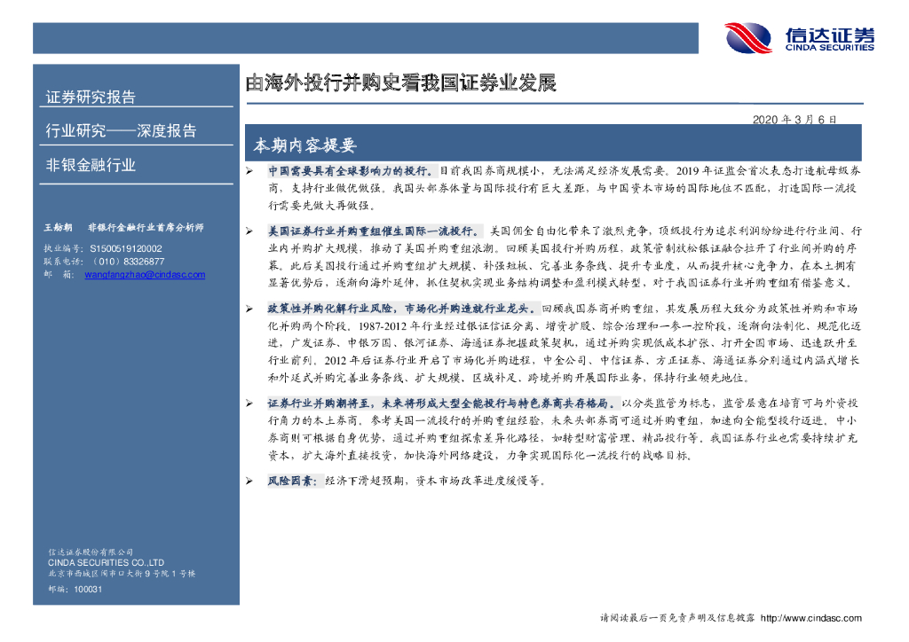The width and height of the screenshot is (909, 642).
Task: Click the disclaimer text 请阅读最后一页免责声明及信息披露
Action: (x=677, y=618)
